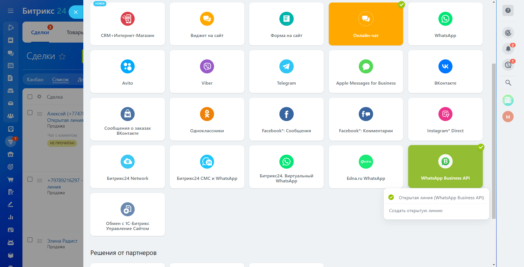This screenshot has height=267, width=524.
Task: Open the Facebook*: Сообщения card
Action: pos(286,119)
